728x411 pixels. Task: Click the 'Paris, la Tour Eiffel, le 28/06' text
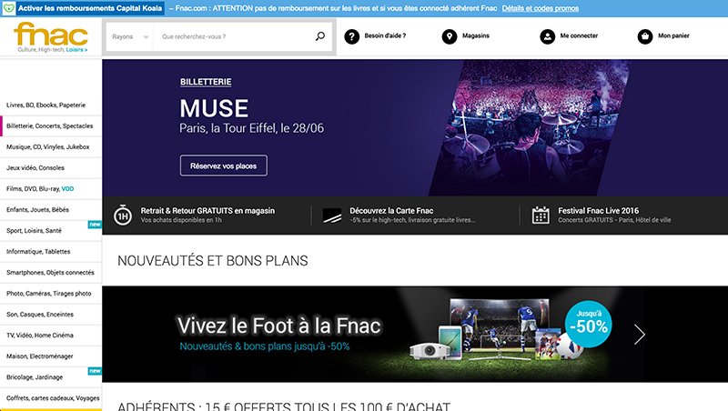[252, 128]
